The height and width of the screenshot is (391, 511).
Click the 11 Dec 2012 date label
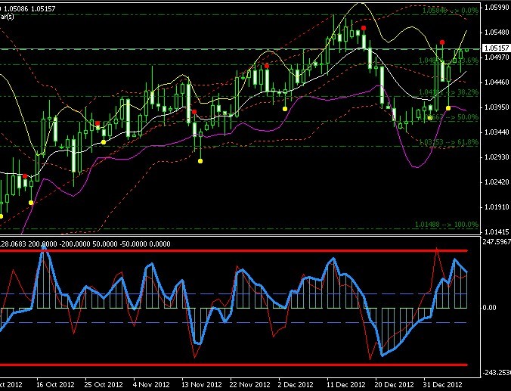point(346,384)
